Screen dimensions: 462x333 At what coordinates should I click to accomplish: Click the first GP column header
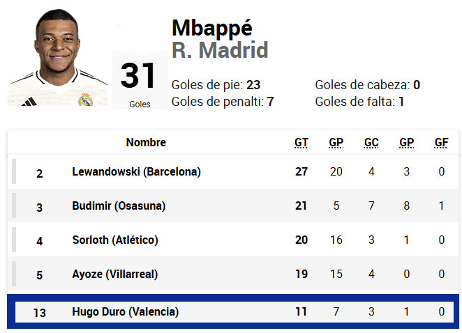pyautogui.click(x=336, y=143)
